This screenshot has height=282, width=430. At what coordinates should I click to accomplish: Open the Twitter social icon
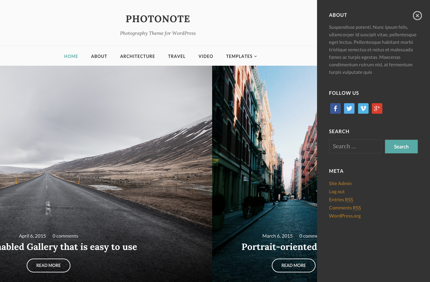coord(349,108)
